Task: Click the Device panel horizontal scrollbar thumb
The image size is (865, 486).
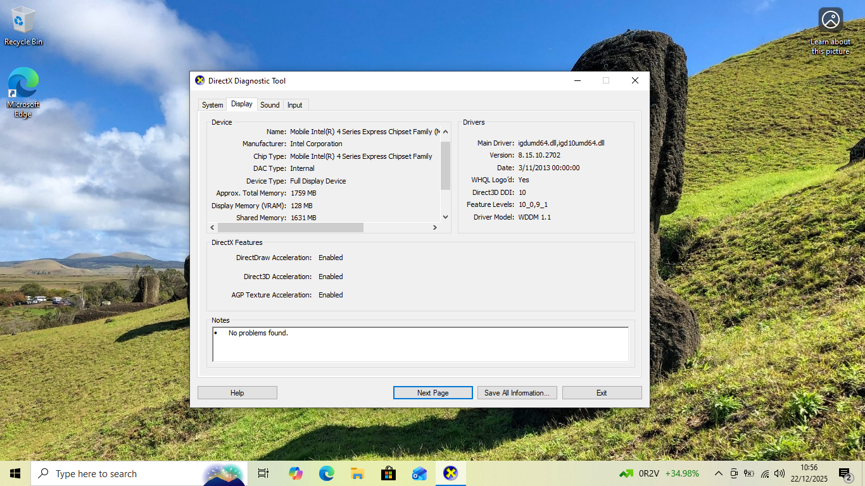Action: click(x=290, y=227)
